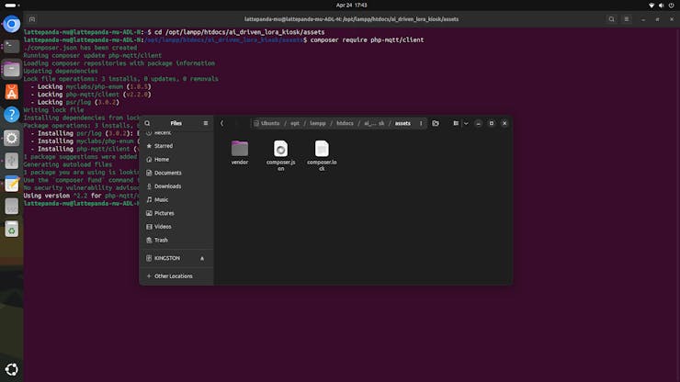Click the search icon in Files sidebar
This screenshot has height=382, width=680.
(147, 123)
